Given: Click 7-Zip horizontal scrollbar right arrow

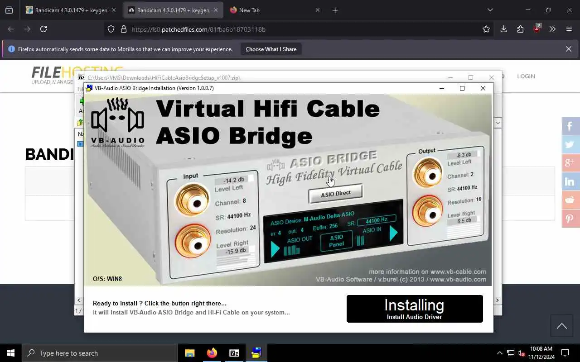Looking at the screenshot, I should click(497, 300).
